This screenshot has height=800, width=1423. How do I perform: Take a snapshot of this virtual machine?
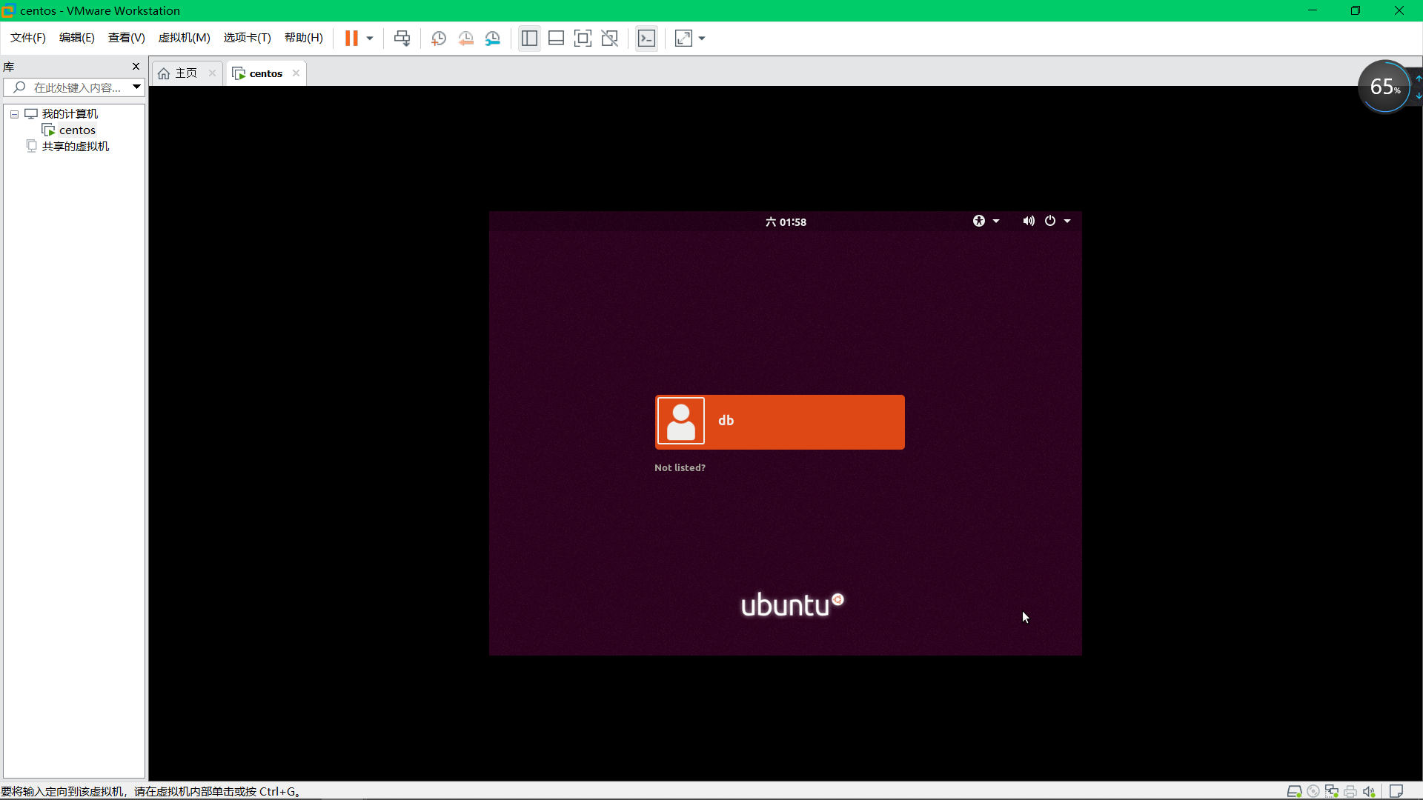pos(439,39)
